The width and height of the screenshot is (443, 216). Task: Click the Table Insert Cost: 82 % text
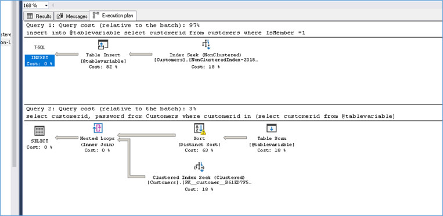[103, 67]
